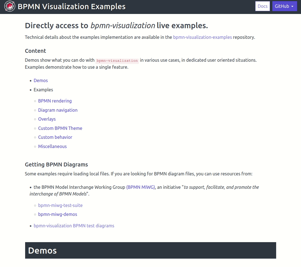Open the Custom behavior examples link
301x267 pixels.
point(55,137)
